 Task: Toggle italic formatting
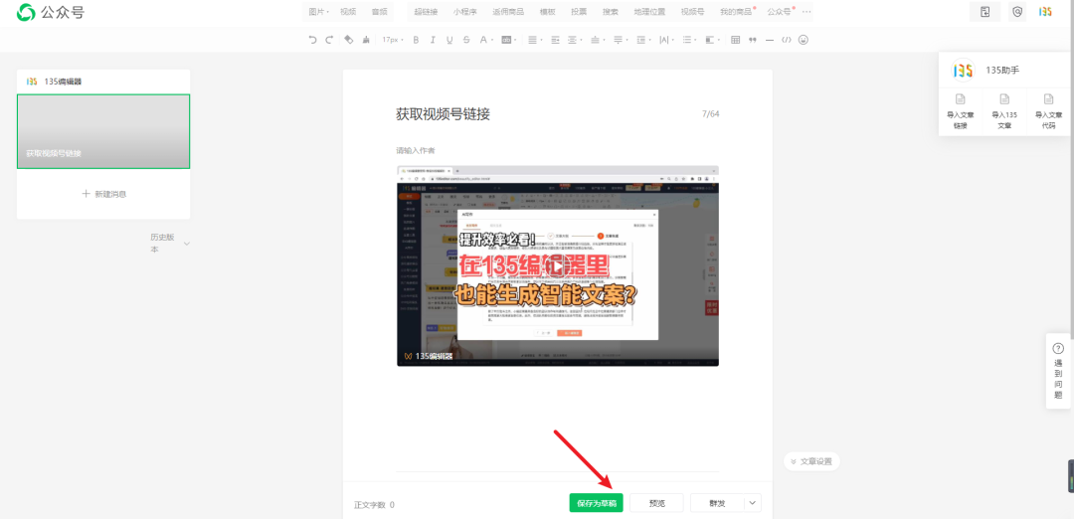(433, 40)
